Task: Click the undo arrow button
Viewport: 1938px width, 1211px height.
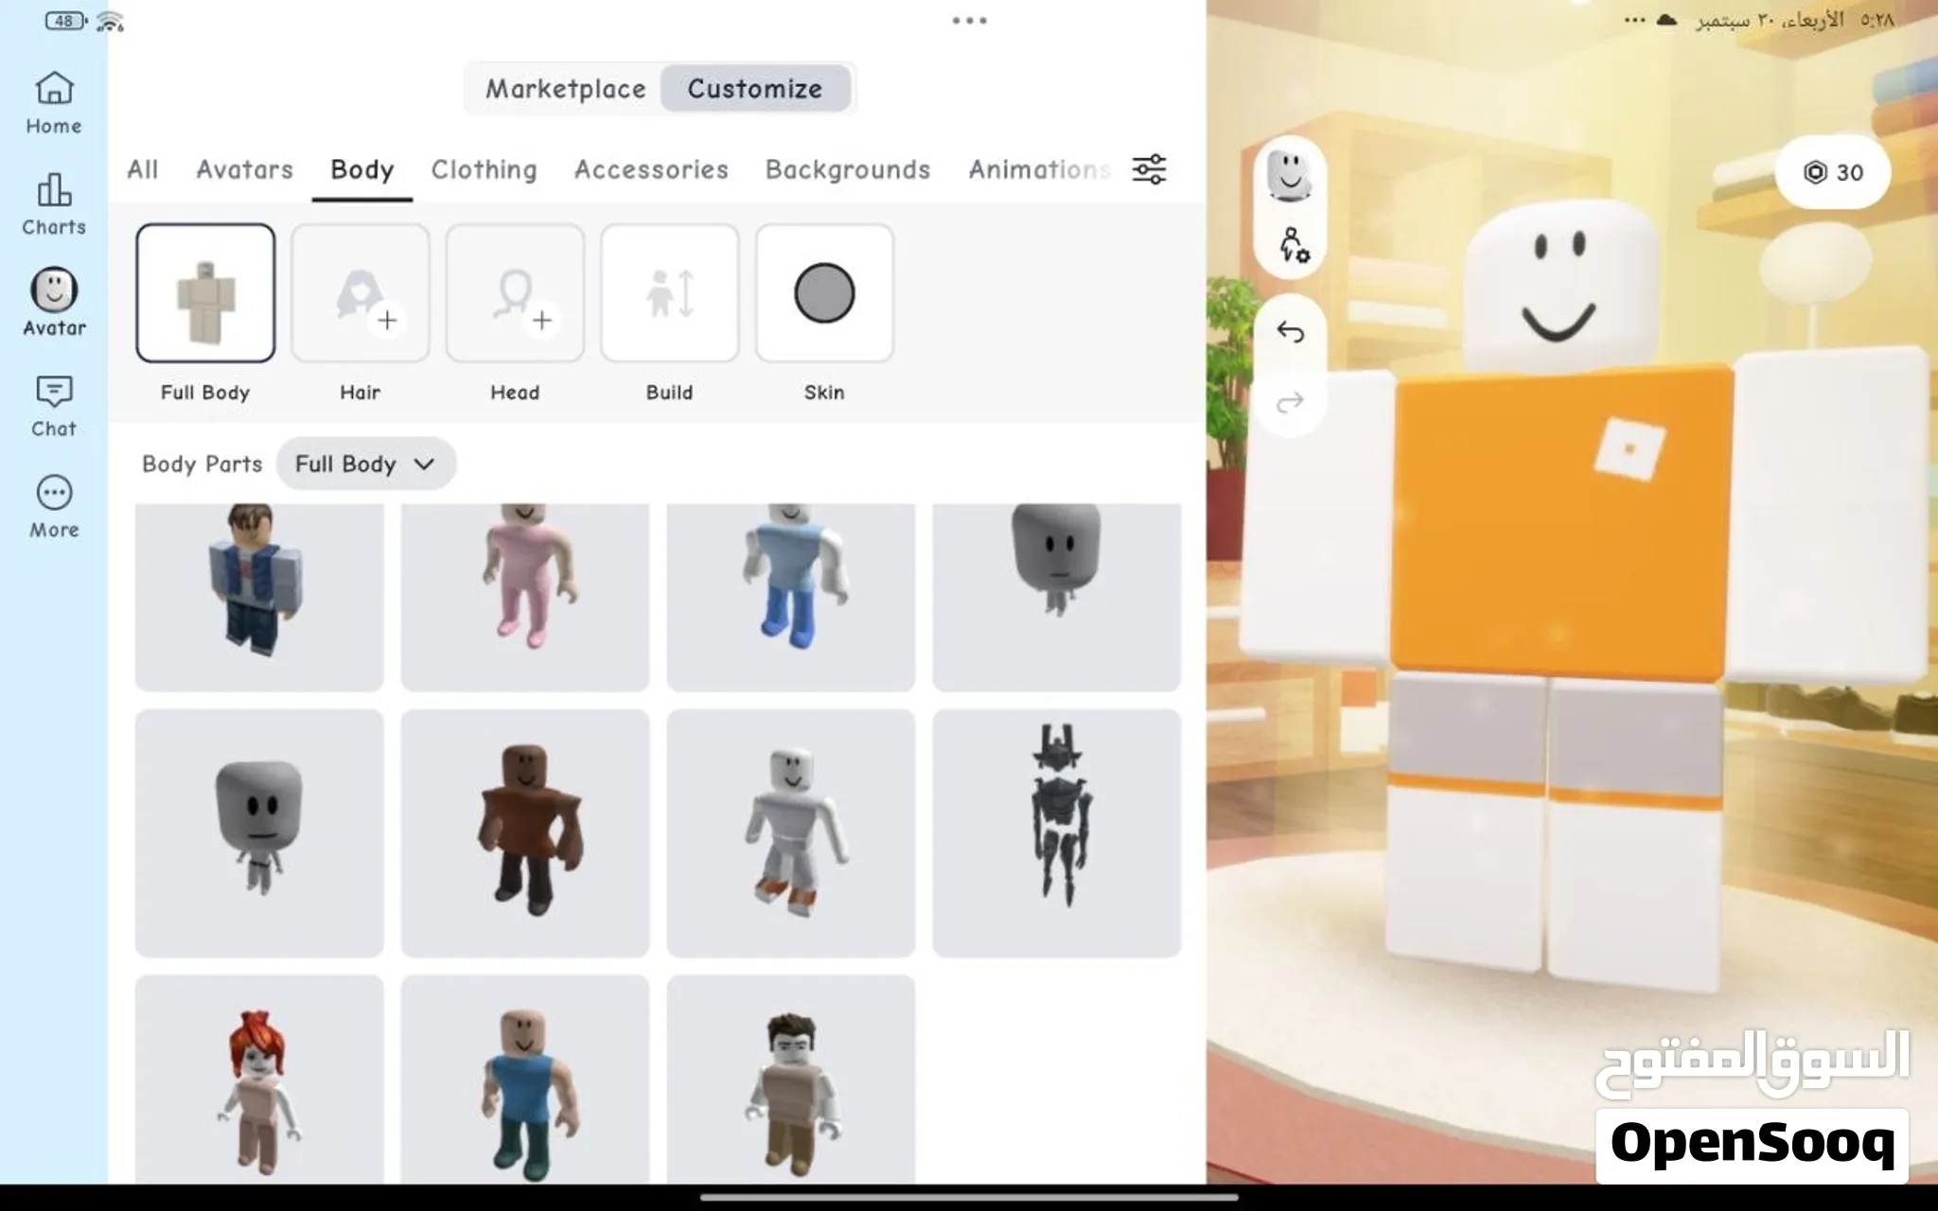Action: pyautogui.click(x=1290, y=332)
